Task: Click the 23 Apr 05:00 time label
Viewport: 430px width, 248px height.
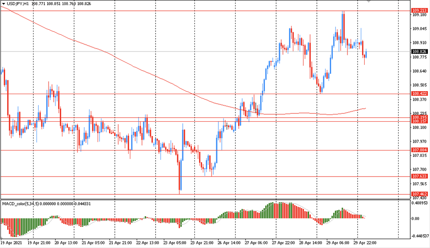Action: pyautogui.click(x=175, y=243)
